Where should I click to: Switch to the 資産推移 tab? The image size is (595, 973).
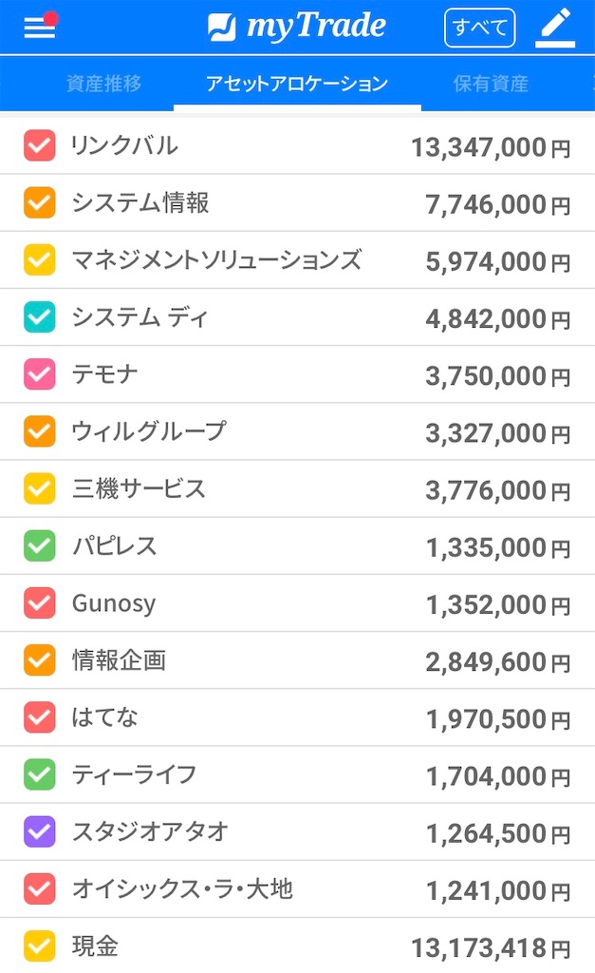pos(104,84)
